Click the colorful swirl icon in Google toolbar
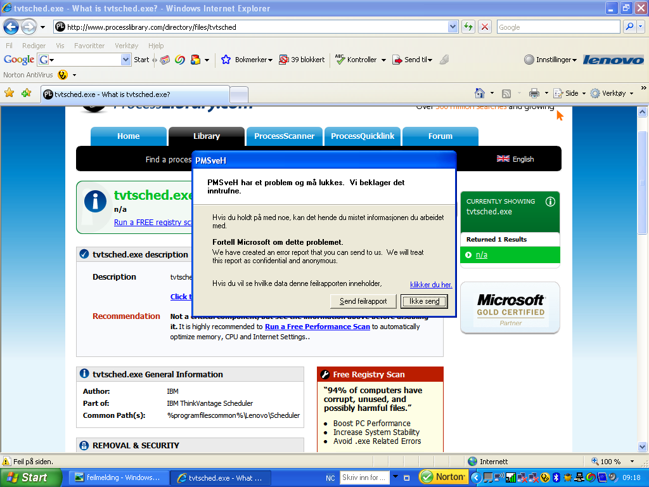The image size is (649, 487). click(x=179, y=60)
